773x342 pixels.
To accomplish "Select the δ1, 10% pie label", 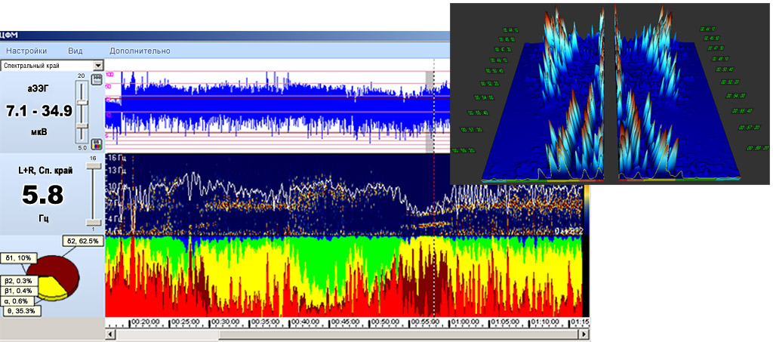I will [20, 257].
